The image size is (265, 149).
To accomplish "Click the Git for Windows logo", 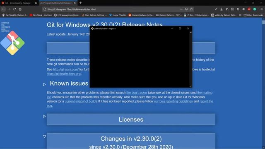I will pyautogui.click(x=12, y=43).
